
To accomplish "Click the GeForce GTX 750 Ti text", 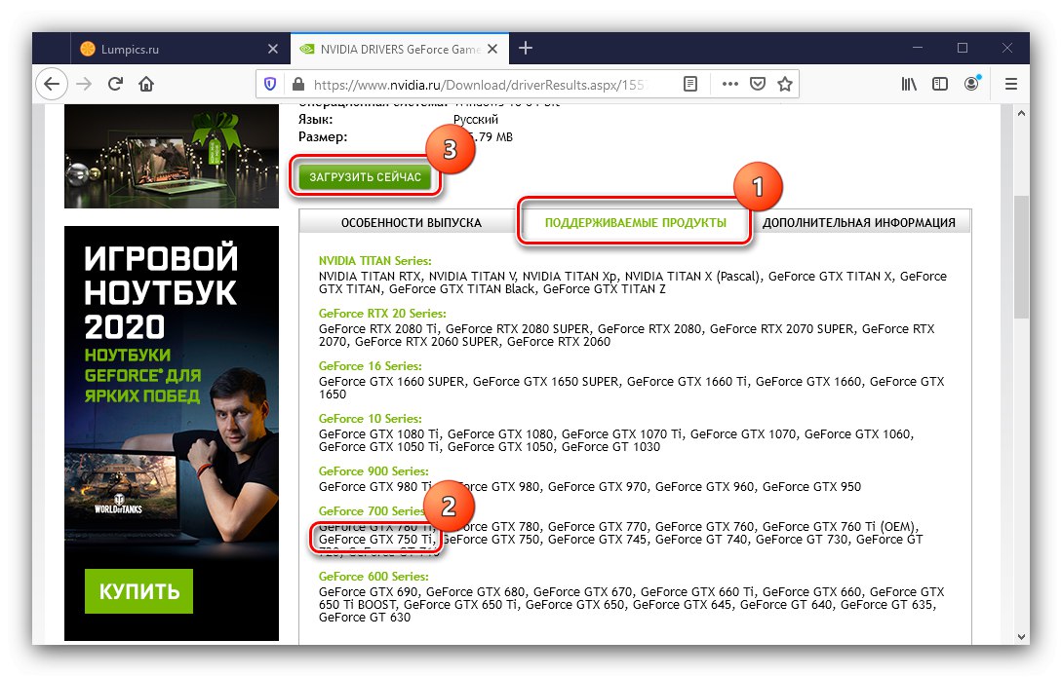I will (x=375, y=540).
